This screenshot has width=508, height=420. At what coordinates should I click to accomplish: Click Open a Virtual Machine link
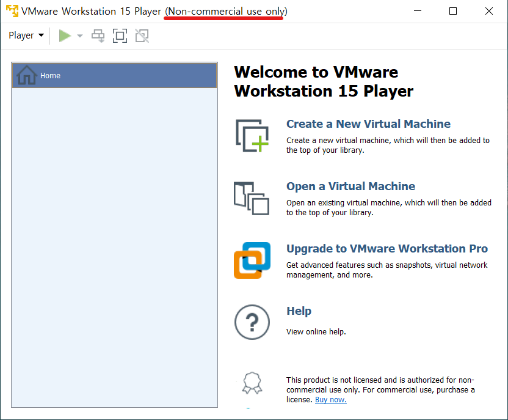point(350,186)
